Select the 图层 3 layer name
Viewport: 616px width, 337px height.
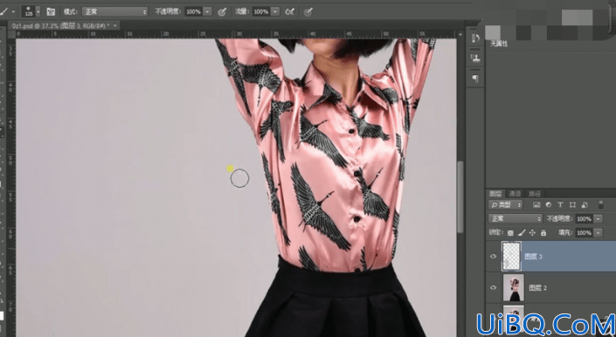pos(534,257)
